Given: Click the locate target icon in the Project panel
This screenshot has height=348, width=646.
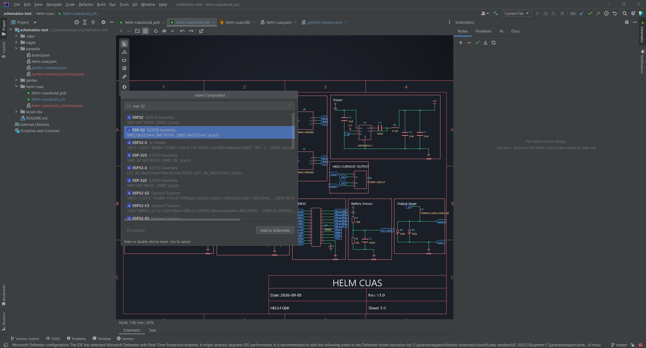Looking at the screenshot, I should (x=77, y=23).
